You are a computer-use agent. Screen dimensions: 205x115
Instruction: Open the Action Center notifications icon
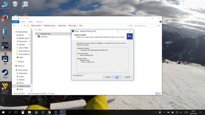pyautogui.click(x=201, y=112)
